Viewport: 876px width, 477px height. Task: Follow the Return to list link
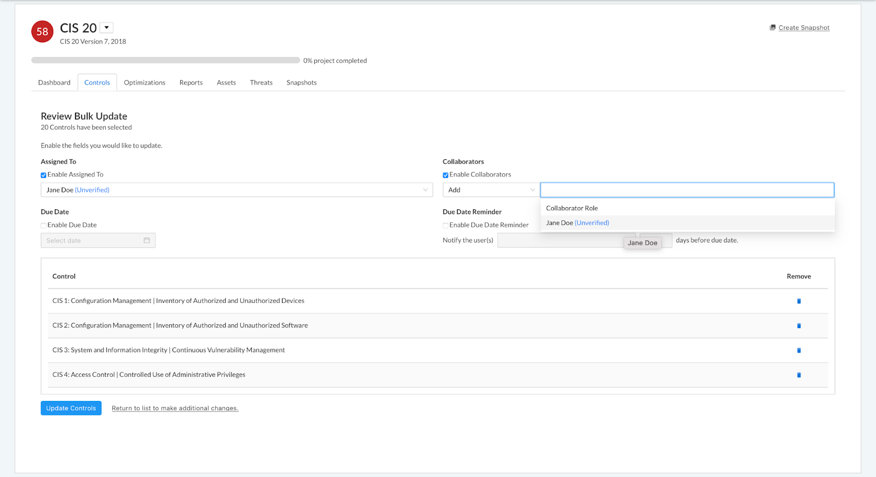click(175, 409)
